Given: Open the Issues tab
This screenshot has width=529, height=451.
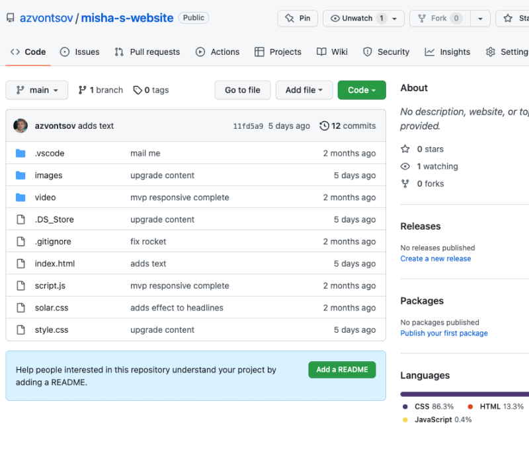Looking at the screenshot, I should pos(79,52).
